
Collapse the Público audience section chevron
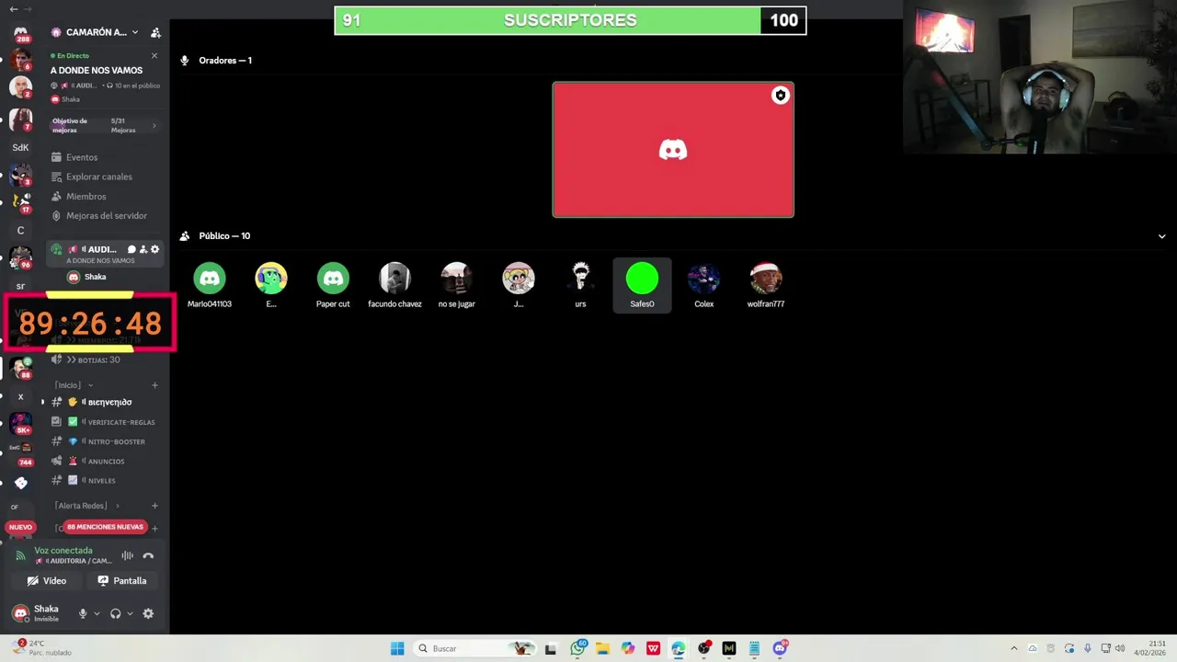coord(1161,236)
